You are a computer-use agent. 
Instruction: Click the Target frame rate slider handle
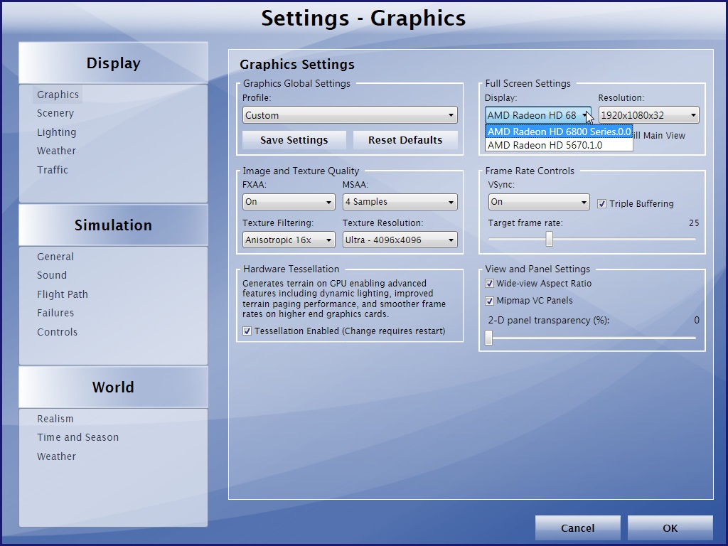point(549,240)
